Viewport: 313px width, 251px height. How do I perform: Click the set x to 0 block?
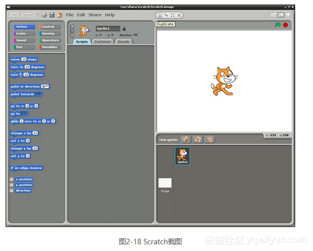point(20,141)
